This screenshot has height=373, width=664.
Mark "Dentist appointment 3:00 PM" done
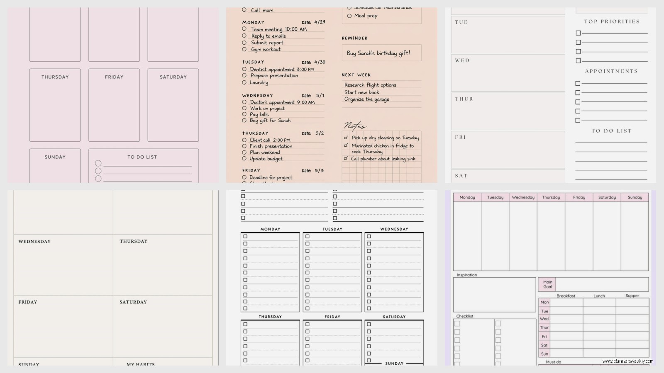click(x=244, y=69)
